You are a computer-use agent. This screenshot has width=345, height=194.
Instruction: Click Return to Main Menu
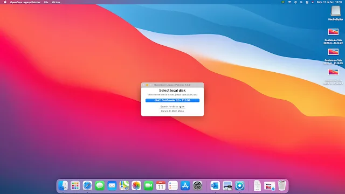tap(172, 111)
